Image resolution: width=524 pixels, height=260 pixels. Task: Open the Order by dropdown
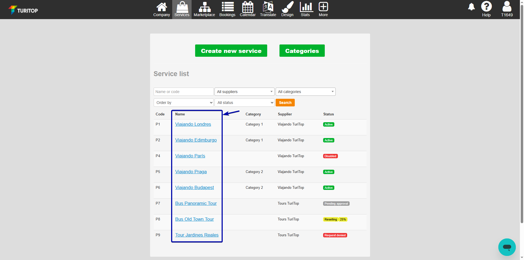(x=183, y=103)
